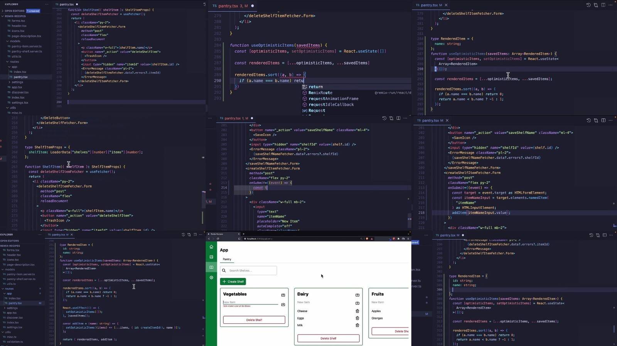Image resolution: width=617 pixels, height=346 pixels.
Task: Focus the Vegetables New Item input
Action: pyautogui.click(x=251, y=302)
